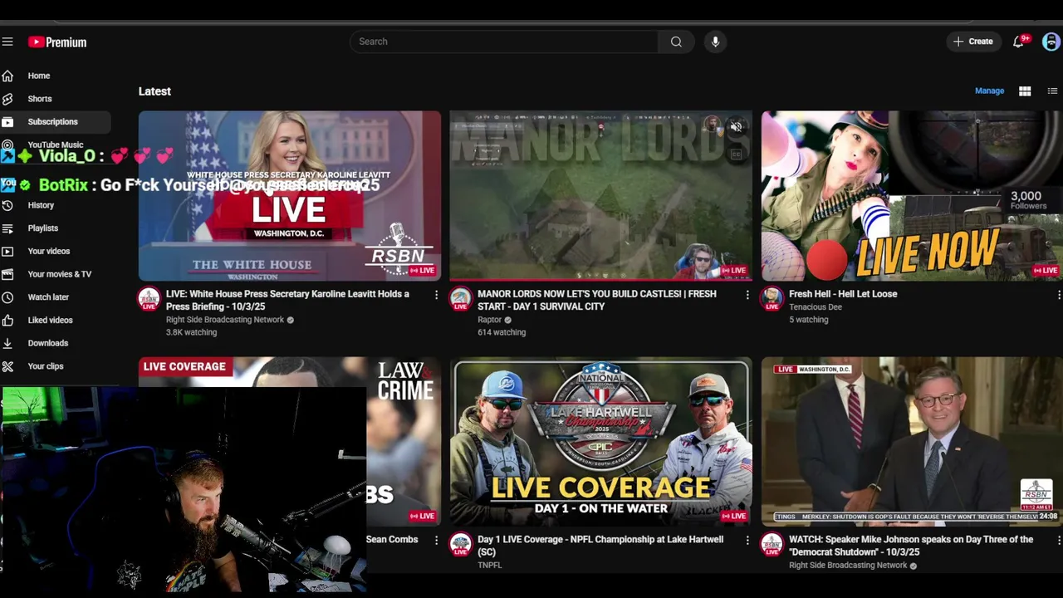Click the Watch later clock icon
Image resolution: width=1063 pixels, height=598 pixels.
point(7,297)
